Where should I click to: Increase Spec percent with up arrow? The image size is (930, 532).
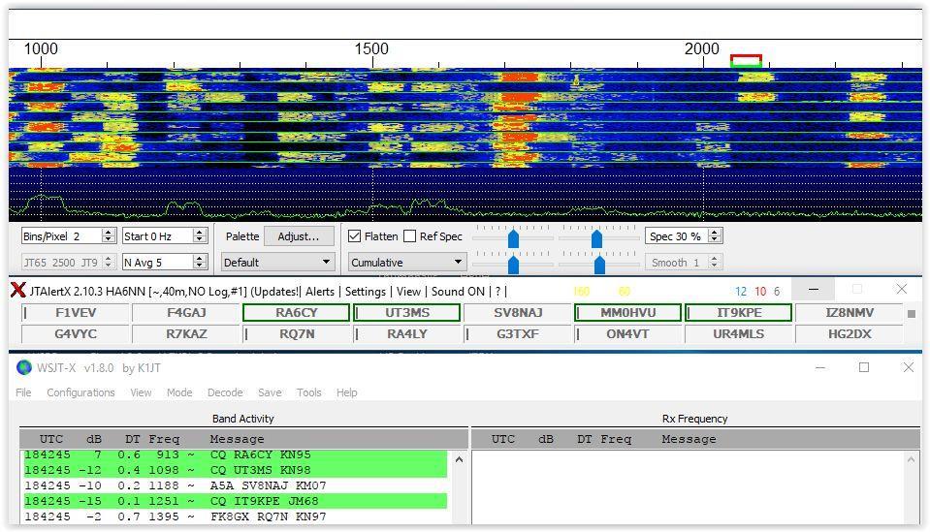(716, 233)
